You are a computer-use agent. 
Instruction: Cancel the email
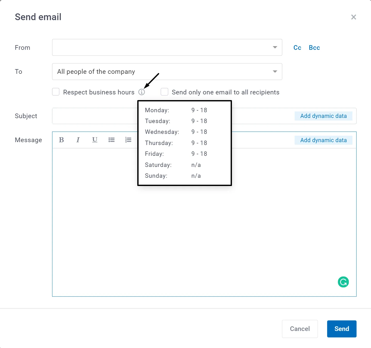coord(300,329)
